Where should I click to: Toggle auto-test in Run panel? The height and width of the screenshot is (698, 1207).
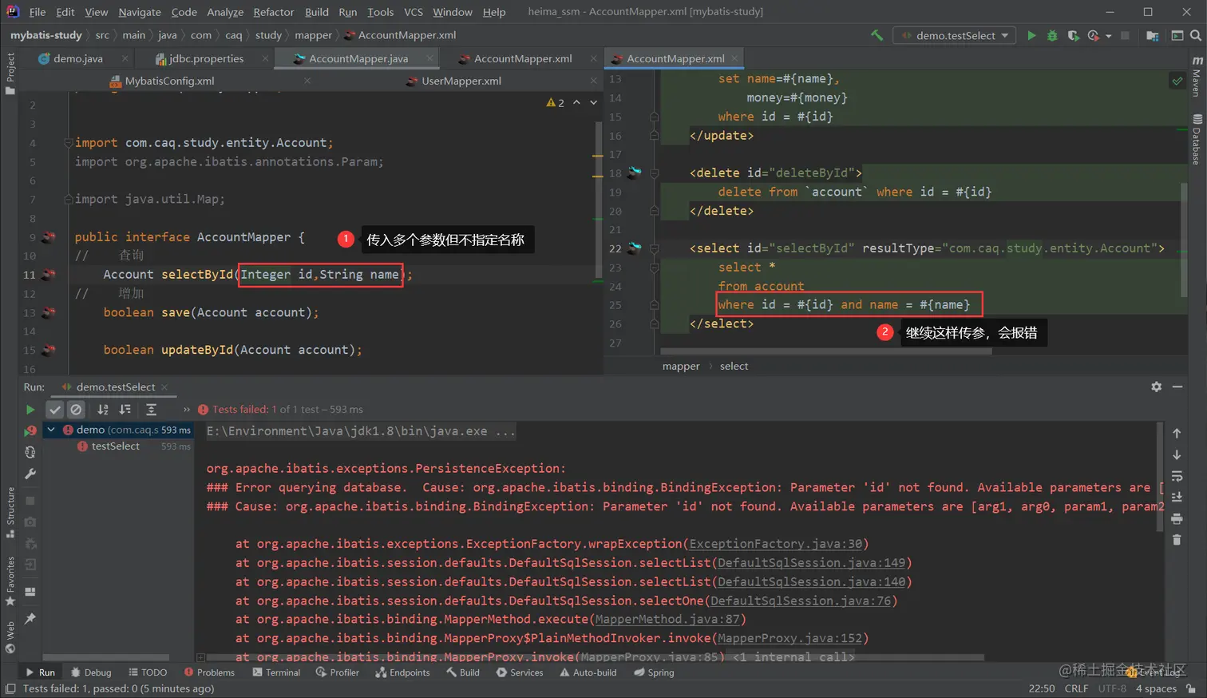[30, 452]
